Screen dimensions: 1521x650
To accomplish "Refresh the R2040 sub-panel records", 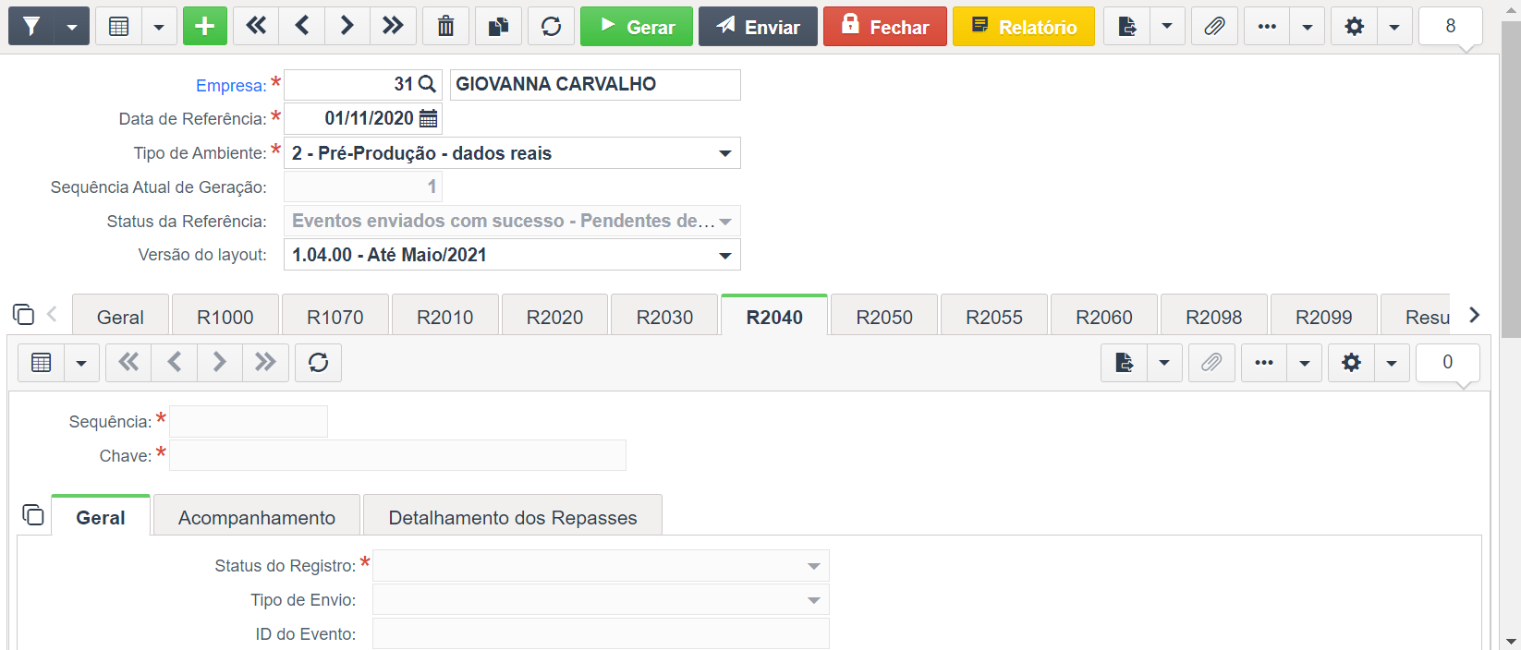I will [319, 362].
